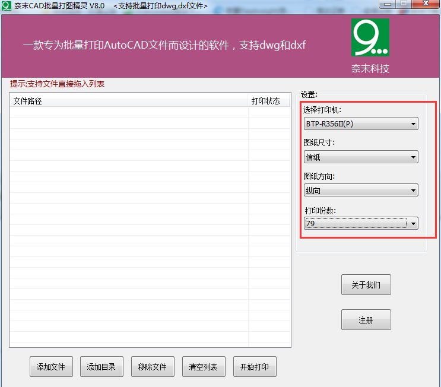Image resolution: width=441 pixels, height=387 pixels.
Task: Clear the list with 清空列表
Action: 204,366
